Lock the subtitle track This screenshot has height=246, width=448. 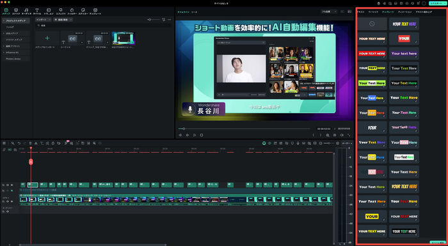click(3, 185)
